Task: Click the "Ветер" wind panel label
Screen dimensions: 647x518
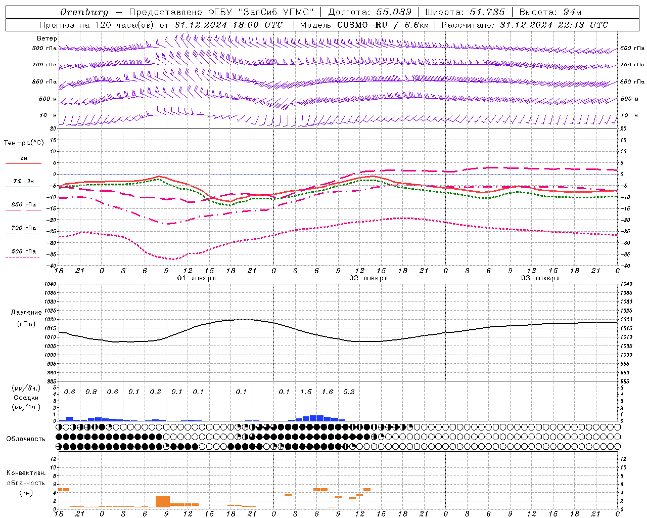Action: click(x=47, y=38)
